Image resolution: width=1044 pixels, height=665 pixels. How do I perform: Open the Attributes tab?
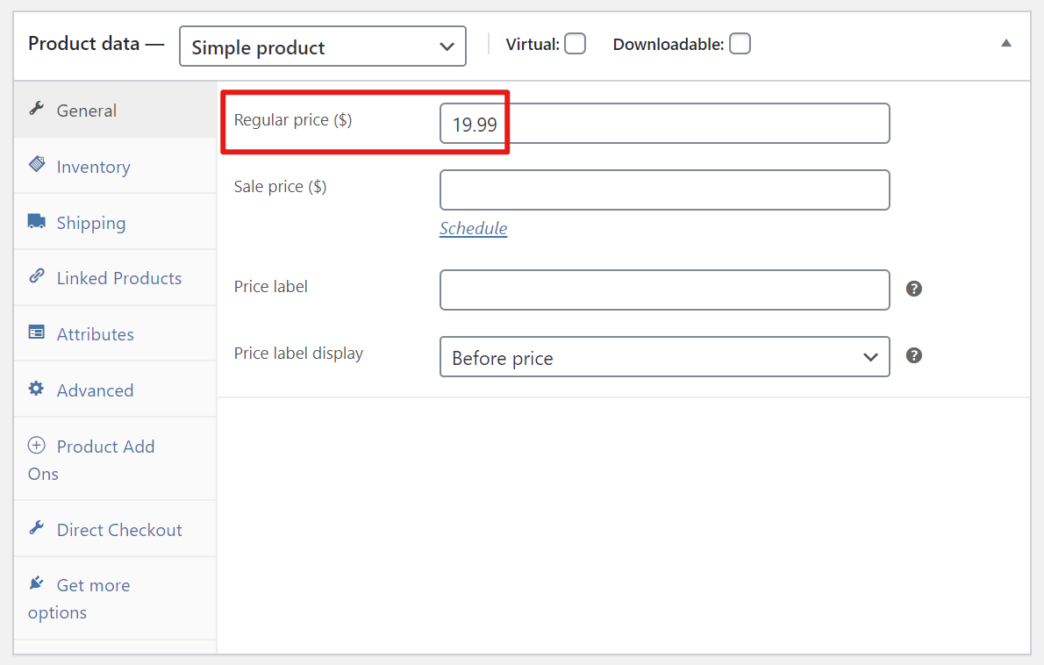click(x=115, y=333)
